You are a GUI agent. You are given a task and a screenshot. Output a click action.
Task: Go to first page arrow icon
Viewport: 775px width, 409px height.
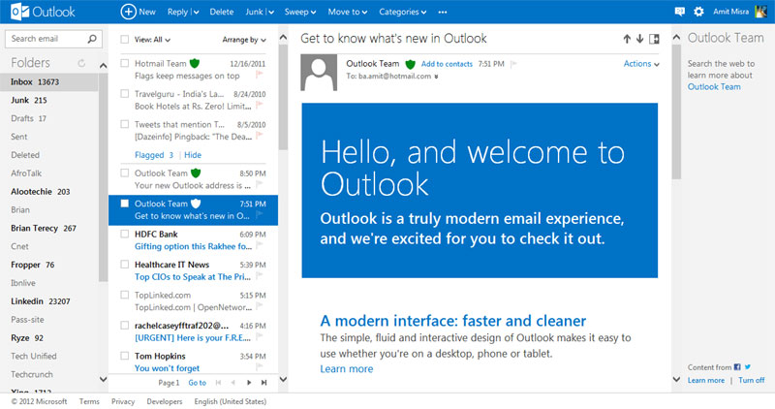point(218,382)
